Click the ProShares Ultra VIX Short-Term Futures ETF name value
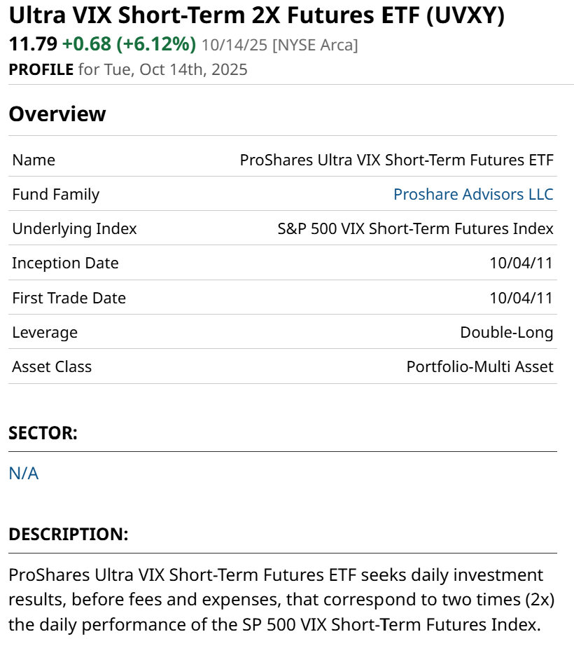Screen dimensions: 574x653 click(x=396, y=160)
